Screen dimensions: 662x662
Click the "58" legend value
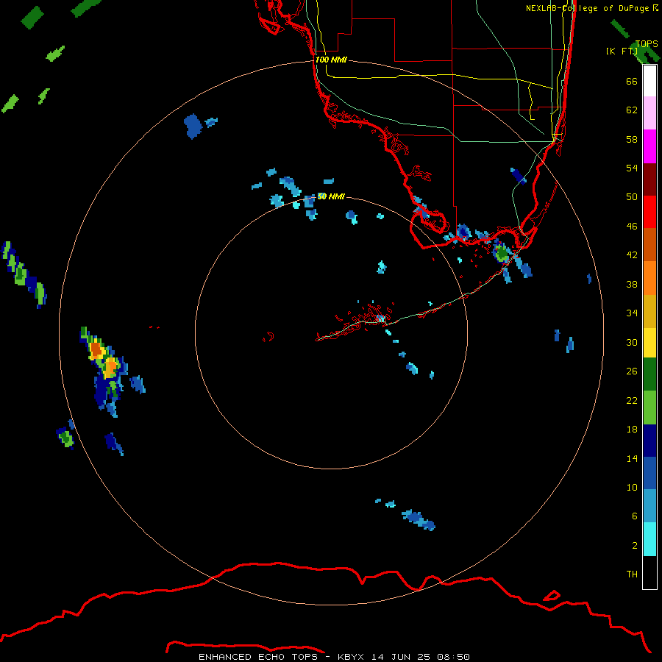[x=632, y=139]
